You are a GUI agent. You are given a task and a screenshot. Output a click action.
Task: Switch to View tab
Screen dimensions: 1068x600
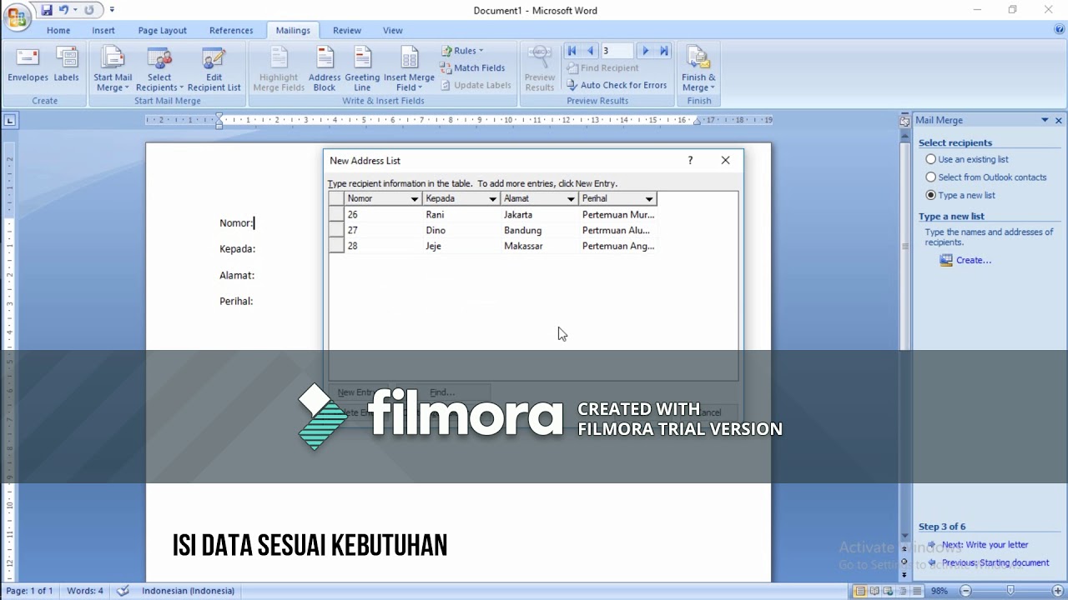pyautogui.click(x=393, y=30)
